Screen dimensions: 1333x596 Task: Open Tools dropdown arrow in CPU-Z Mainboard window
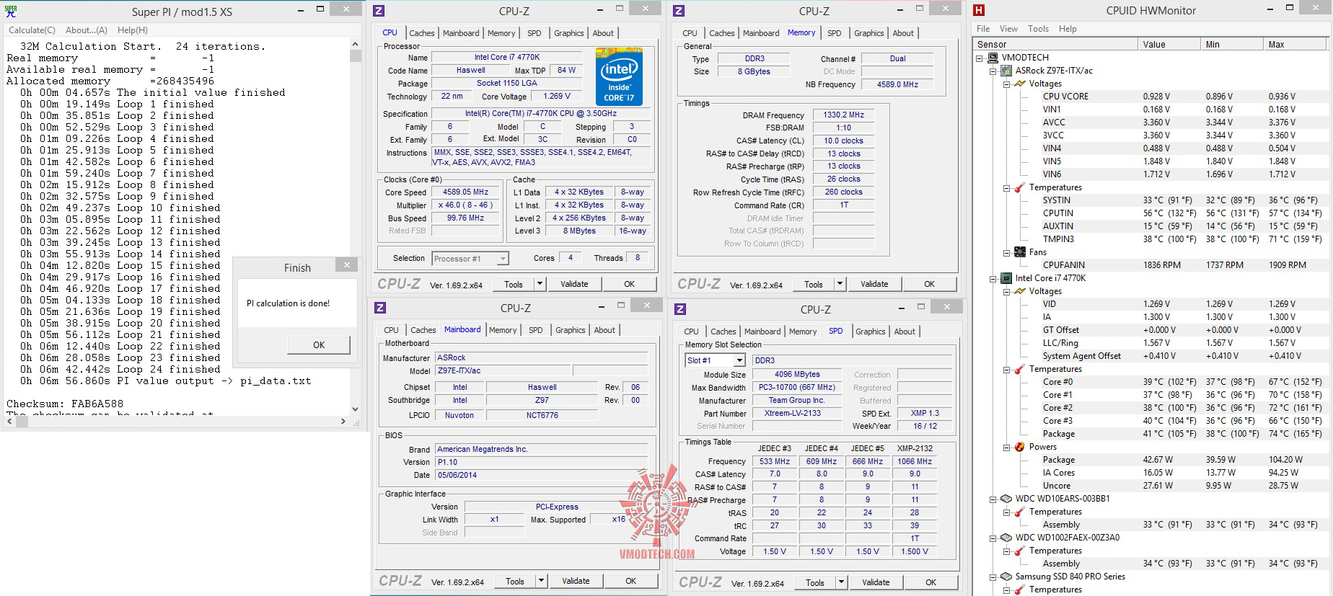click(541, 581)
